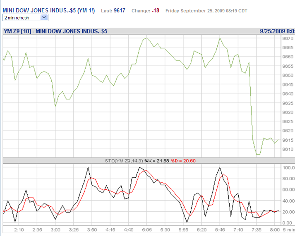Click the 80.00 stochastic axis label
Image resolution: width=295 pixels, height=236 pixels.
click(289, 179)
